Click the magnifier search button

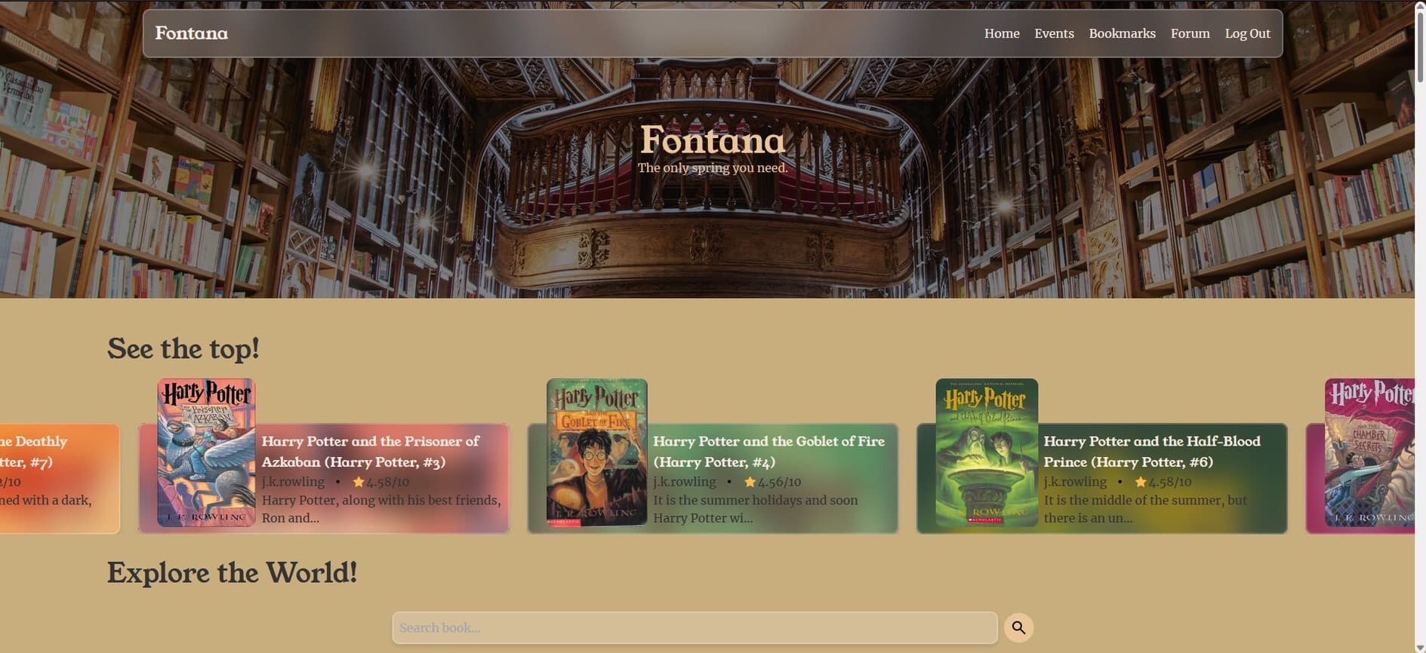1018,627
